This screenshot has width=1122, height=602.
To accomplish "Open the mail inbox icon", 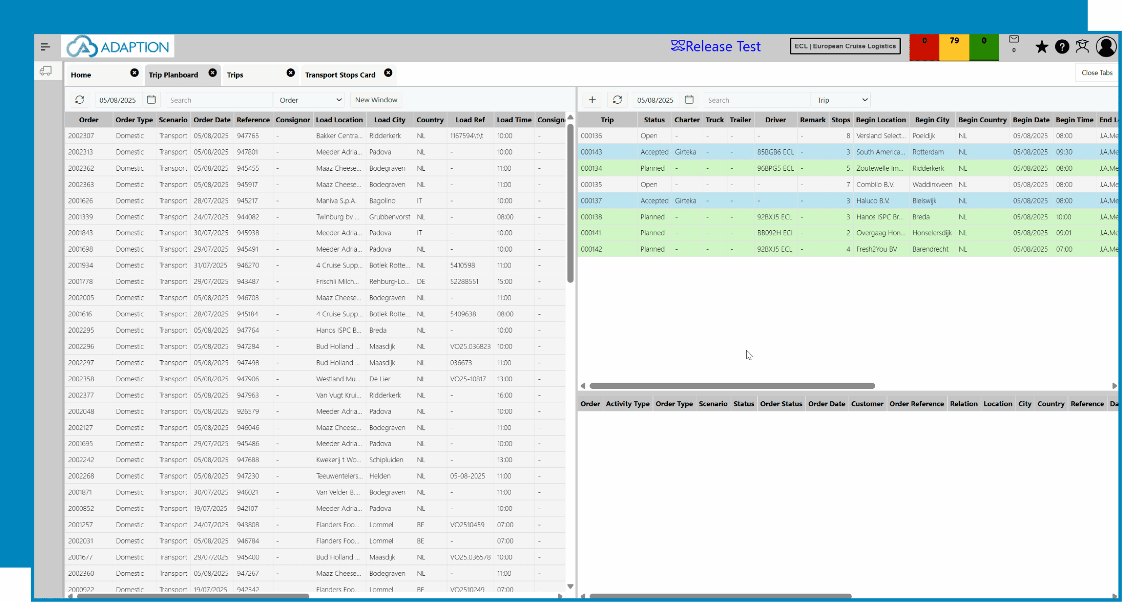I will (x=1014, y=39).
